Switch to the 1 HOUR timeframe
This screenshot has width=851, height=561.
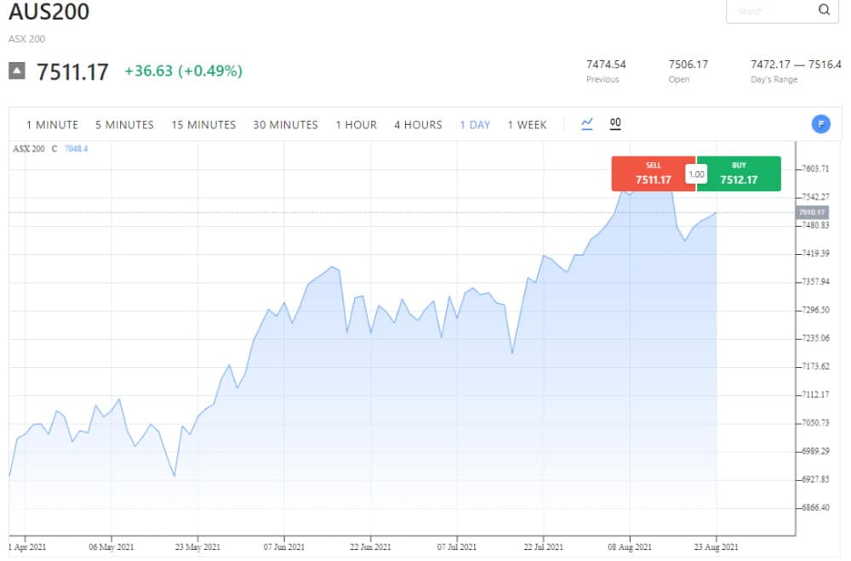click(356, 125)
